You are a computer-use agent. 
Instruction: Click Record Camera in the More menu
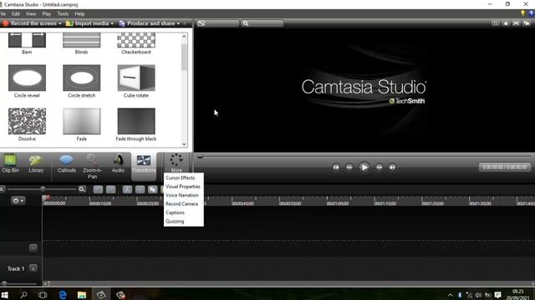181,203
